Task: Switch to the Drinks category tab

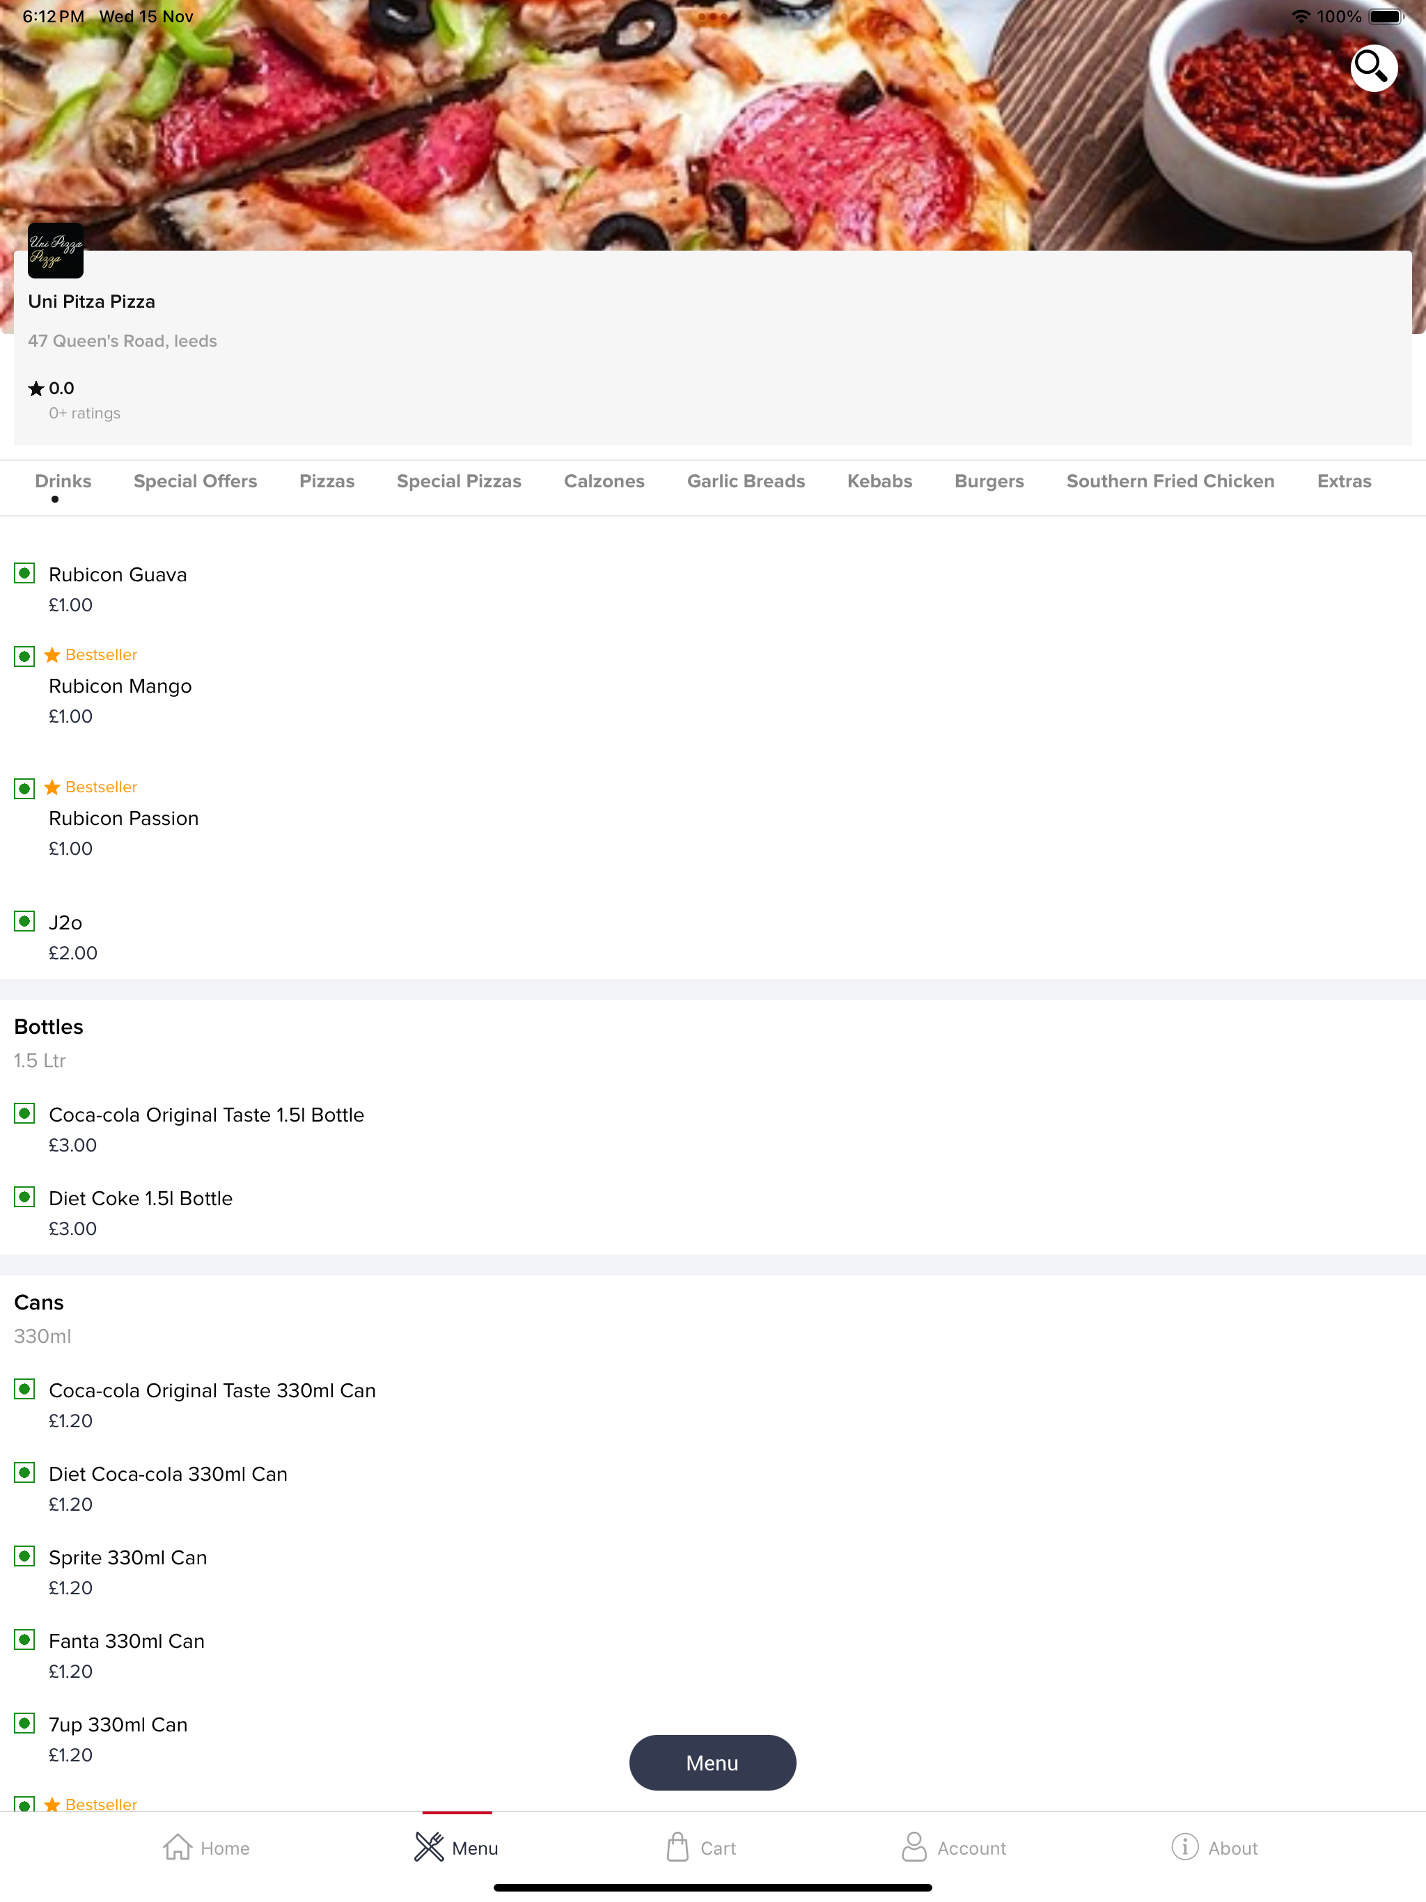Action: coord(63,482)
